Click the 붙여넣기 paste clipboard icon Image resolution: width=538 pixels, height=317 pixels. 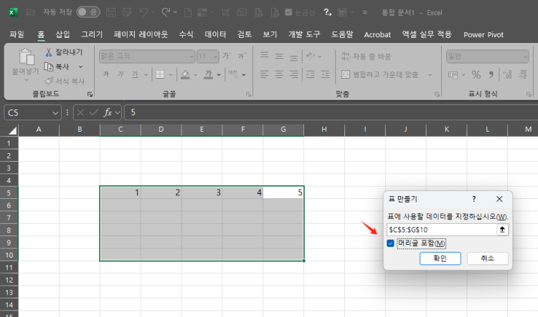coord(27,57)
